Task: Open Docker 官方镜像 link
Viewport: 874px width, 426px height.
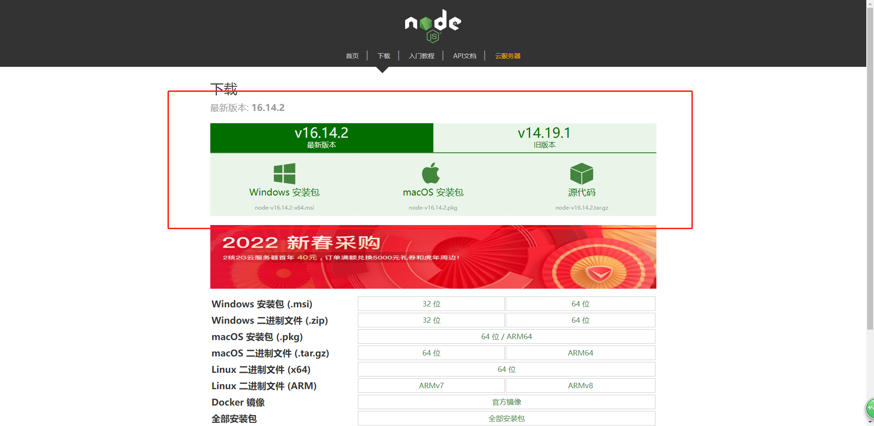Action: [x=507, y=402]
